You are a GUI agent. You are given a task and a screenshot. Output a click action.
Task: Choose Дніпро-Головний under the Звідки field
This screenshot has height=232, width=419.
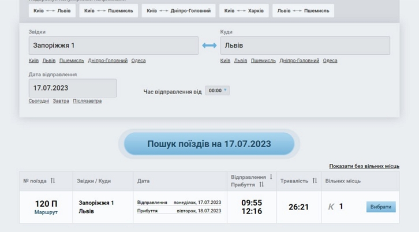pos(108,61)
